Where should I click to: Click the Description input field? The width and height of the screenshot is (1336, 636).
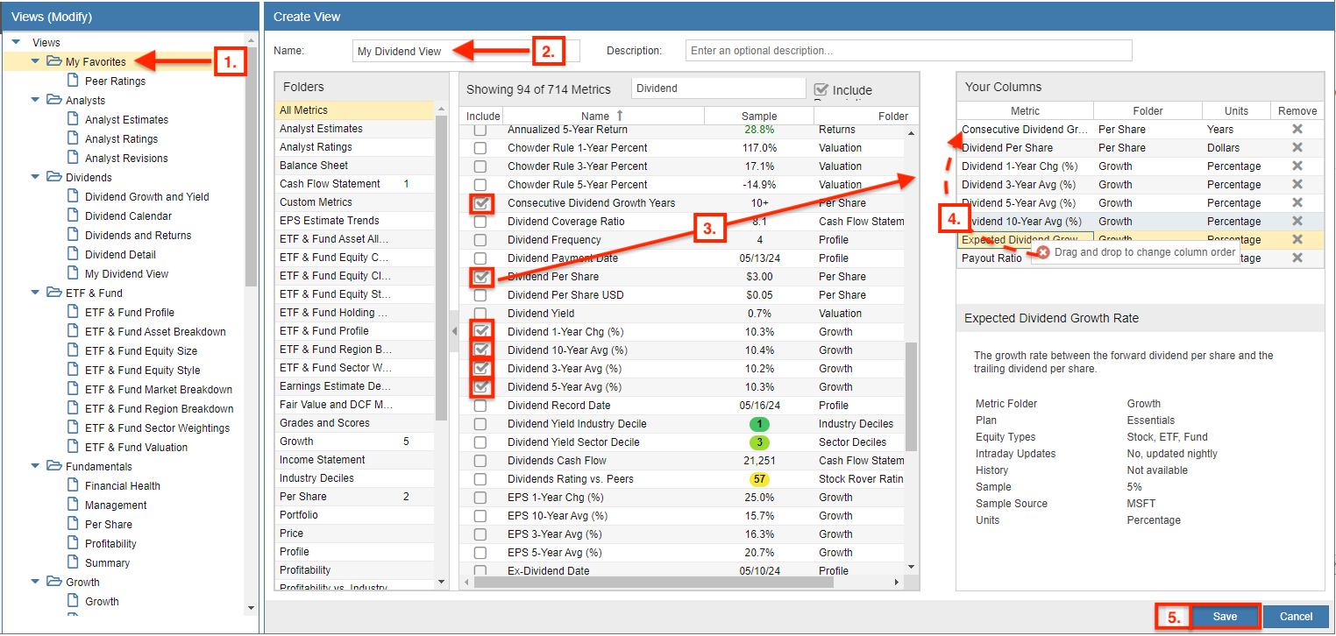909,51
